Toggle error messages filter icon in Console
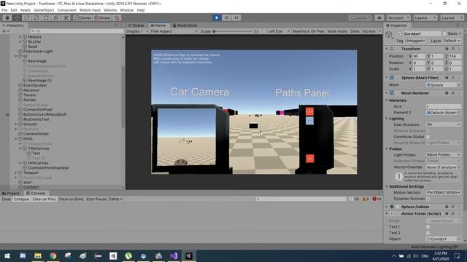The height and width of the screenshot is (262, 467). point(377,199)
